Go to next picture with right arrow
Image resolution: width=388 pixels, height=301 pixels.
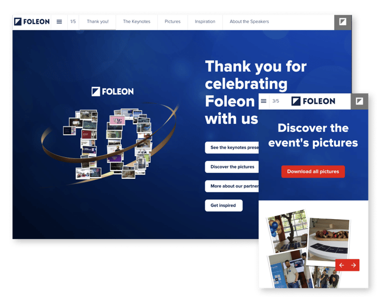(x=354, y=265)
